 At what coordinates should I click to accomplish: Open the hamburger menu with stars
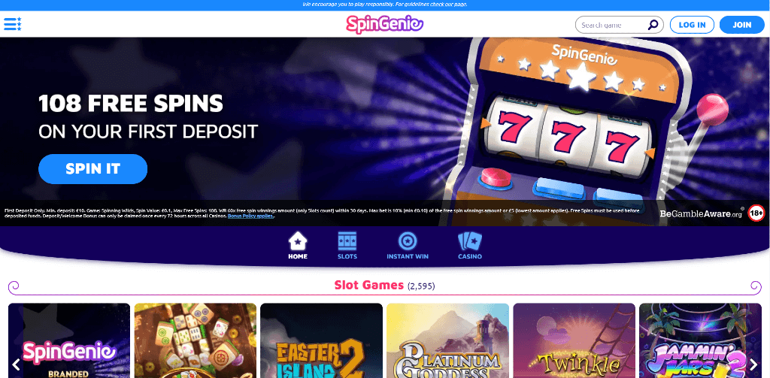tap(12, 24)
